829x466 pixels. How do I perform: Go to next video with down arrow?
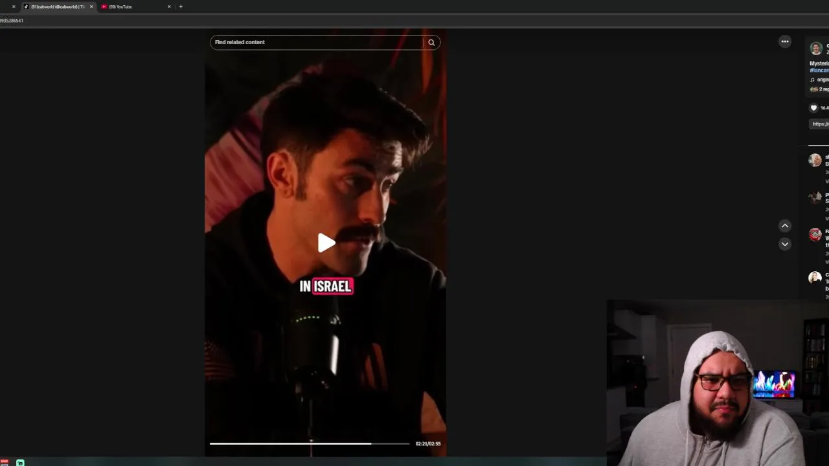[x=785, y=244]
